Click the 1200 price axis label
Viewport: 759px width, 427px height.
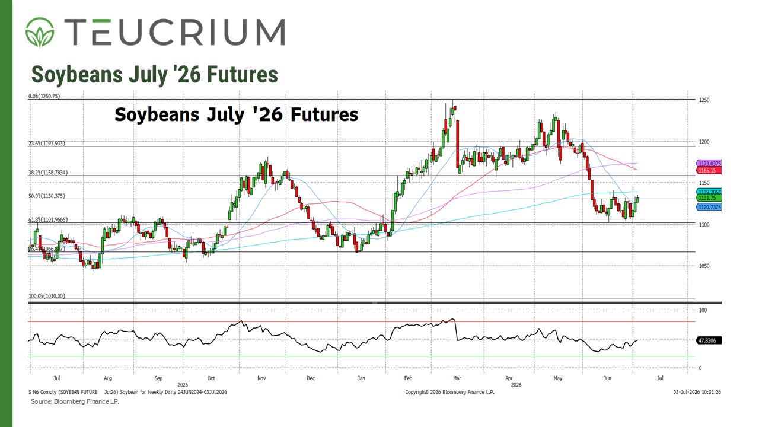tap(703, 142)
